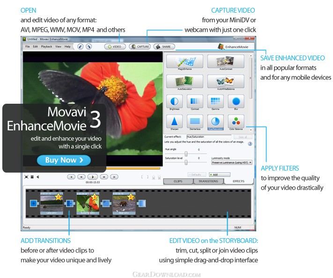Screen dimensions: 333x278
Task: Jump to the previous clip
Action: click(x=71, y=177)
